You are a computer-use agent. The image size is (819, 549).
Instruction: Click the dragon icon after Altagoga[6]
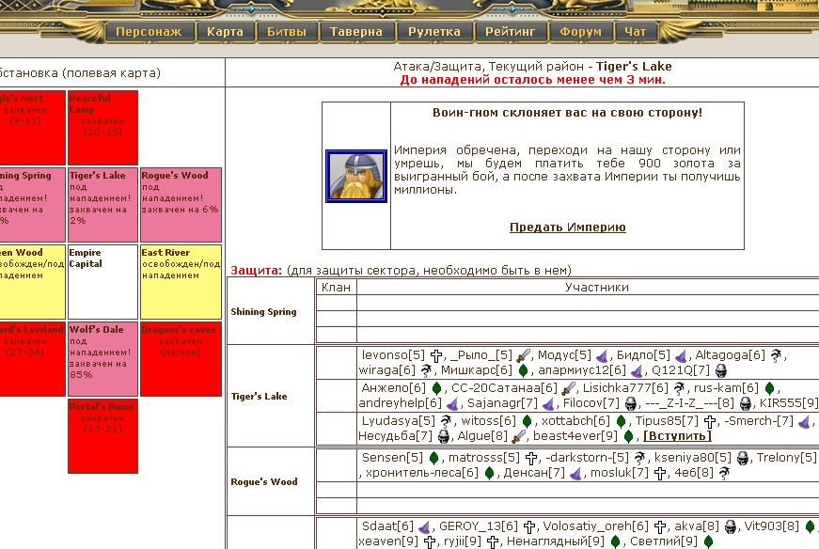pos(776,355)
